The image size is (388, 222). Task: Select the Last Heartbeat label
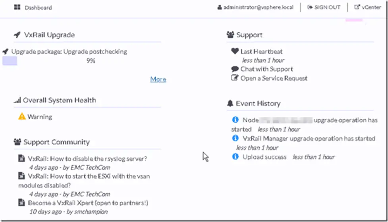click(261, 52)
